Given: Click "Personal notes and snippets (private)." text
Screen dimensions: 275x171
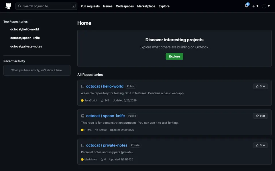Looking at the screenshot, I should [107, 152].
